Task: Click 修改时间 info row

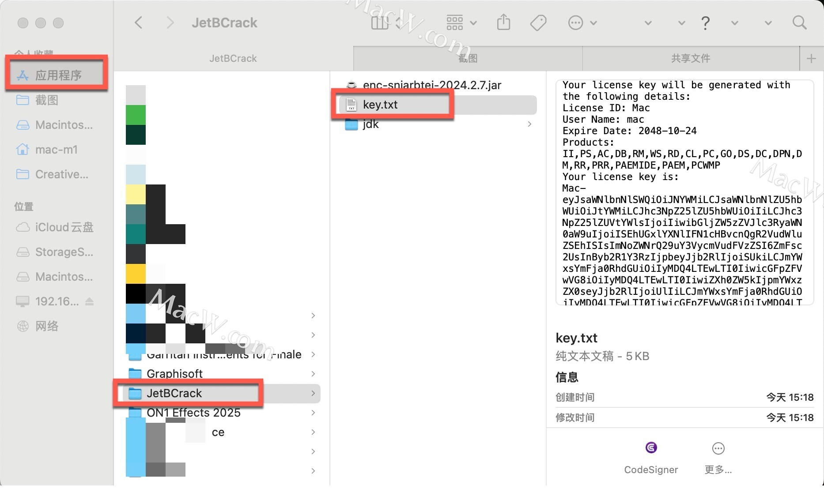Action: click(x=684, y=418)
